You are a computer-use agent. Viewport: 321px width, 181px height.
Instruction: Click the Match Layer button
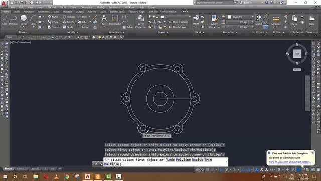click(177, 27)
